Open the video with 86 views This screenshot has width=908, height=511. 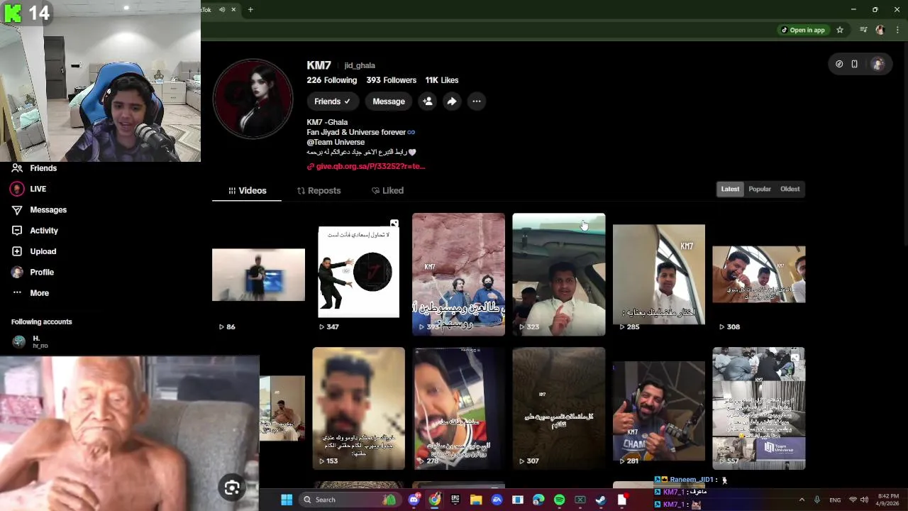click(258, 275)
